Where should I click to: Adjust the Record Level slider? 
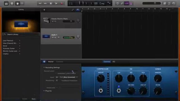point(67,71)
